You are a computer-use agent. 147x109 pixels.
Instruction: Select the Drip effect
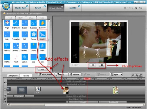tap(7, 34)
